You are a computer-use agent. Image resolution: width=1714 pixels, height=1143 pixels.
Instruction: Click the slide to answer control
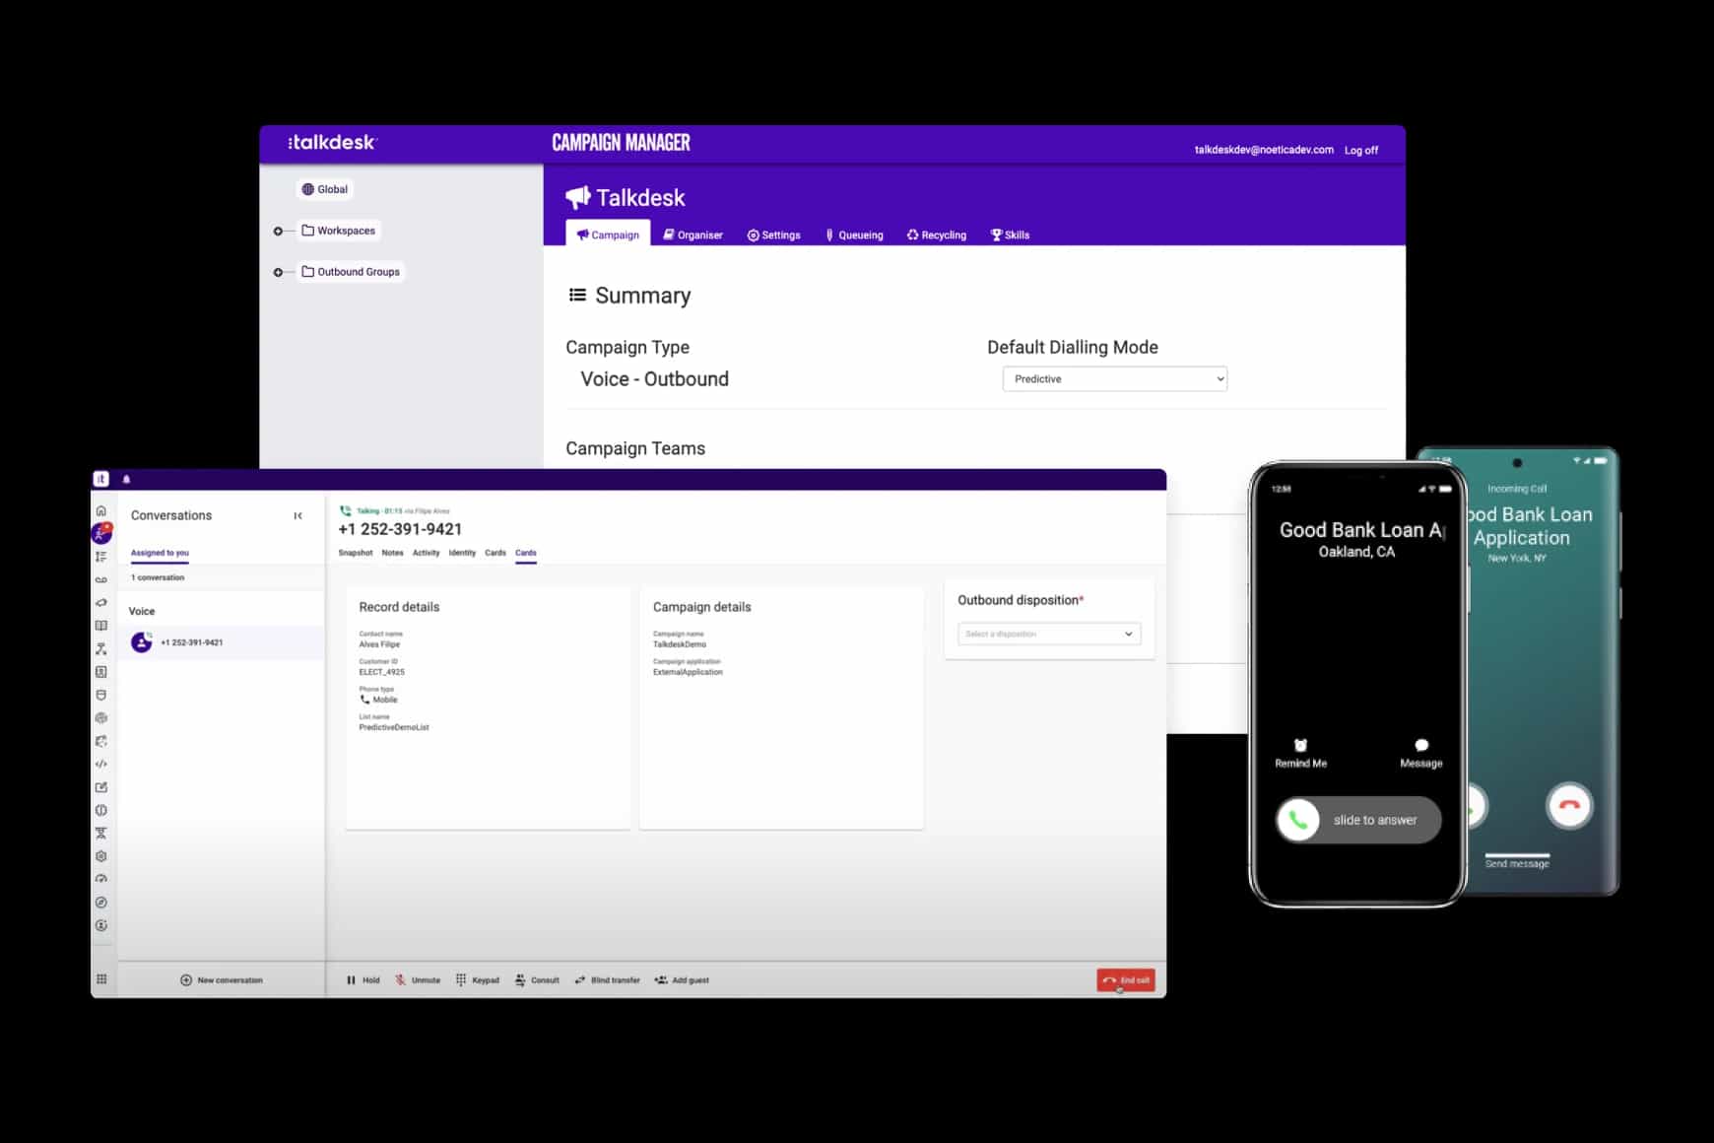1357,820
